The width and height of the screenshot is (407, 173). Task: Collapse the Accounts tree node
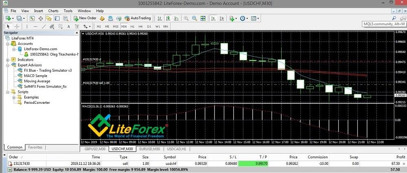click(7, 44)
